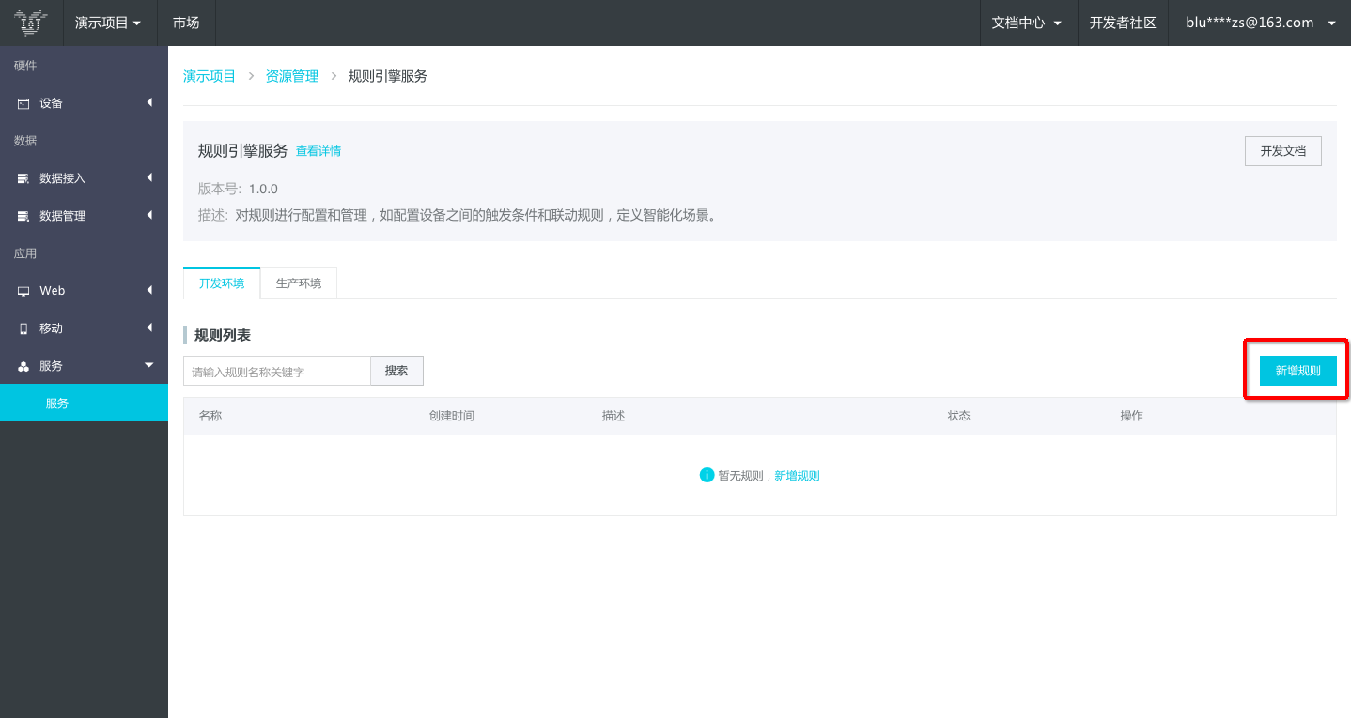
Task: Click the data management icon beside 数据管理
Action: point(23,216)
